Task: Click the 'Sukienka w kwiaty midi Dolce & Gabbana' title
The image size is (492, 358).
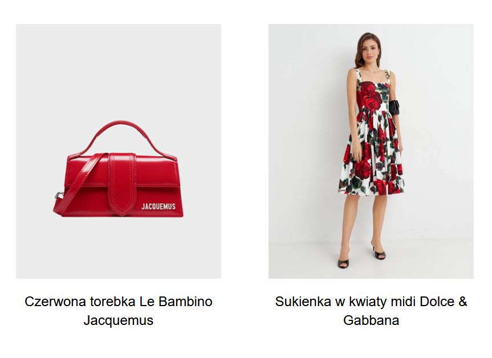Action: tap(371, 311)
